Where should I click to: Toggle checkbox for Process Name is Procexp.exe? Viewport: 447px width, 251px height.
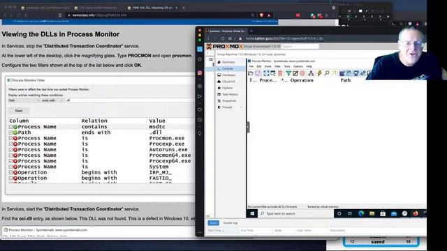pos(11,144)
